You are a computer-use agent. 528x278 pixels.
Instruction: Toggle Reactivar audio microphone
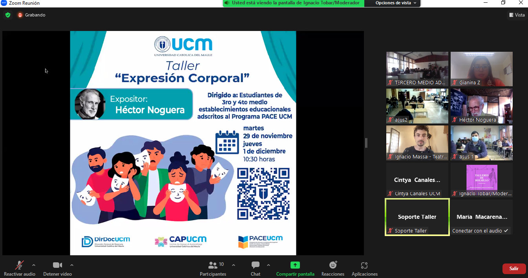pyautogui.click(x=19, y=265)
